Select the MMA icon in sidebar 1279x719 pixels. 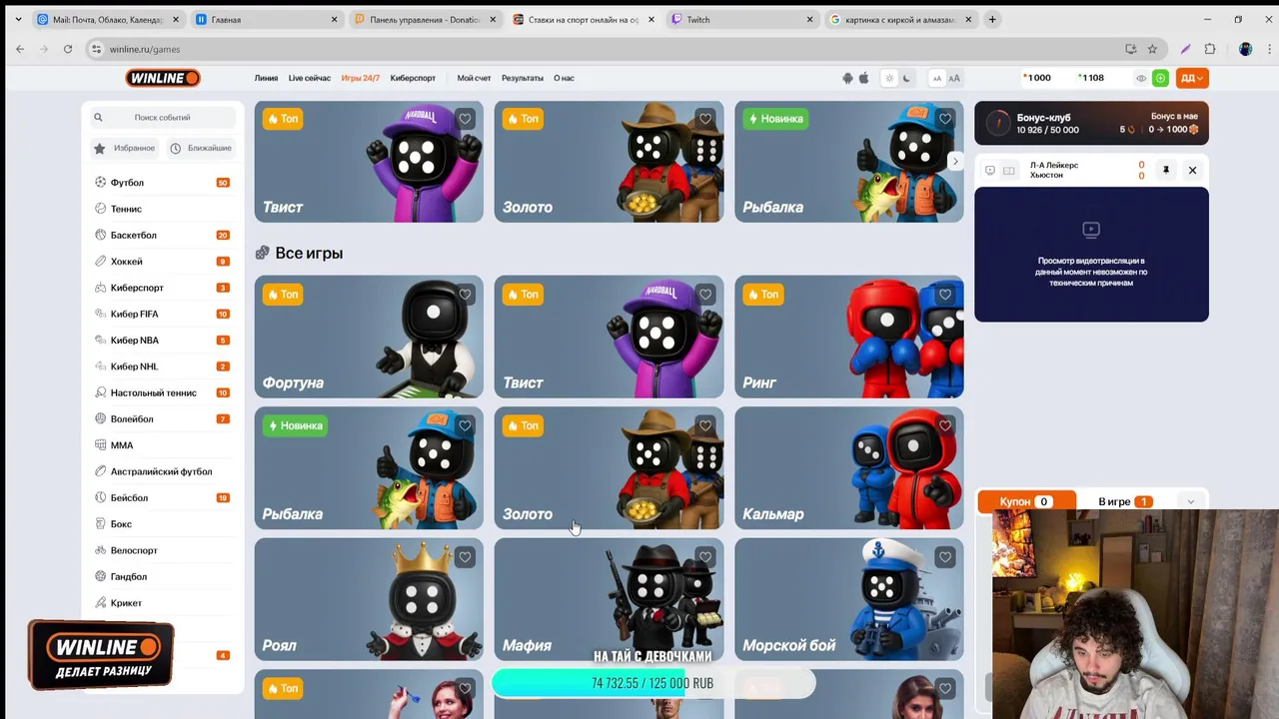tap(100, 445)
